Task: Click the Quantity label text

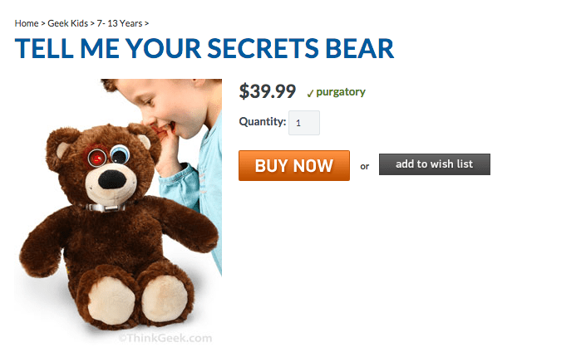Action: coord(263,122)
